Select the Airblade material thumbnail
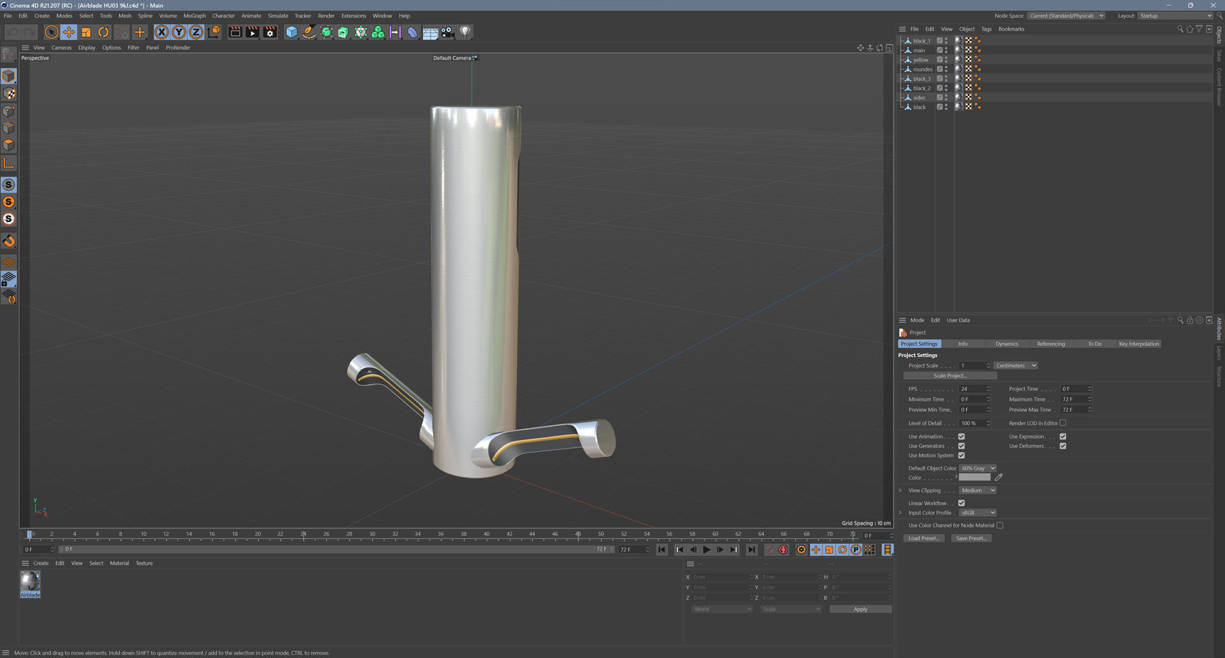1225x658 pixels. (x=30, y=581)
